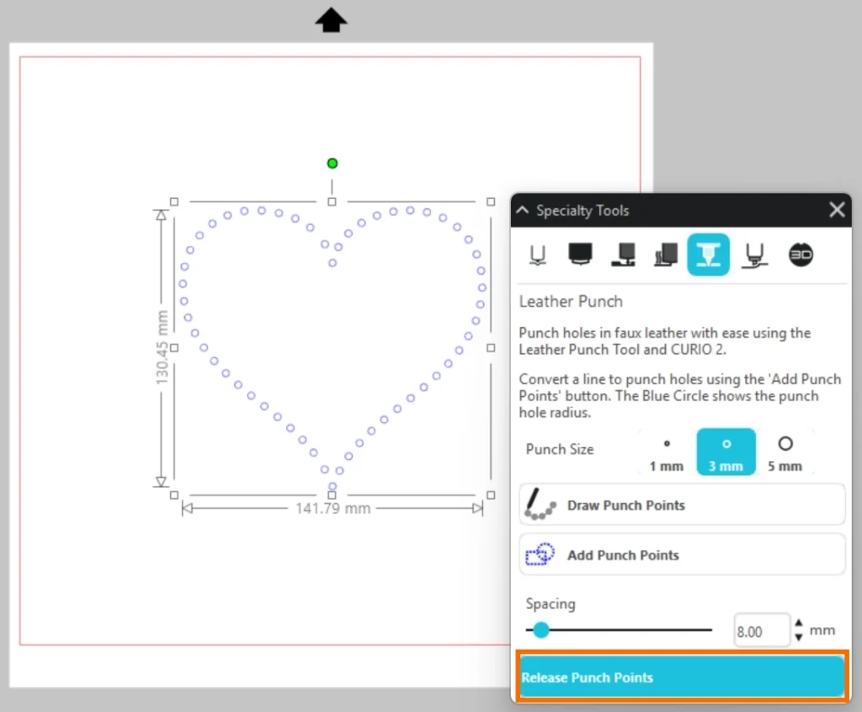This screenshot has height=712, width=862.
Task: Select the wide solid black tool icon
Action: (580, 254)
